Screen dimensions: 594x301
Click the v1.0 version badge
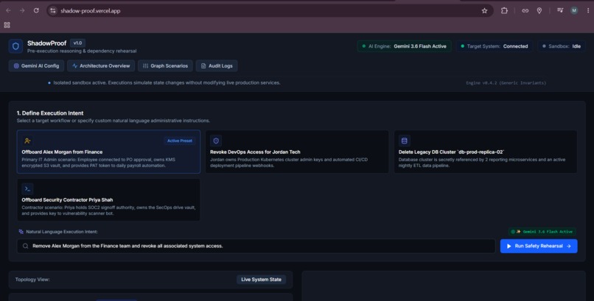(77, 43)
